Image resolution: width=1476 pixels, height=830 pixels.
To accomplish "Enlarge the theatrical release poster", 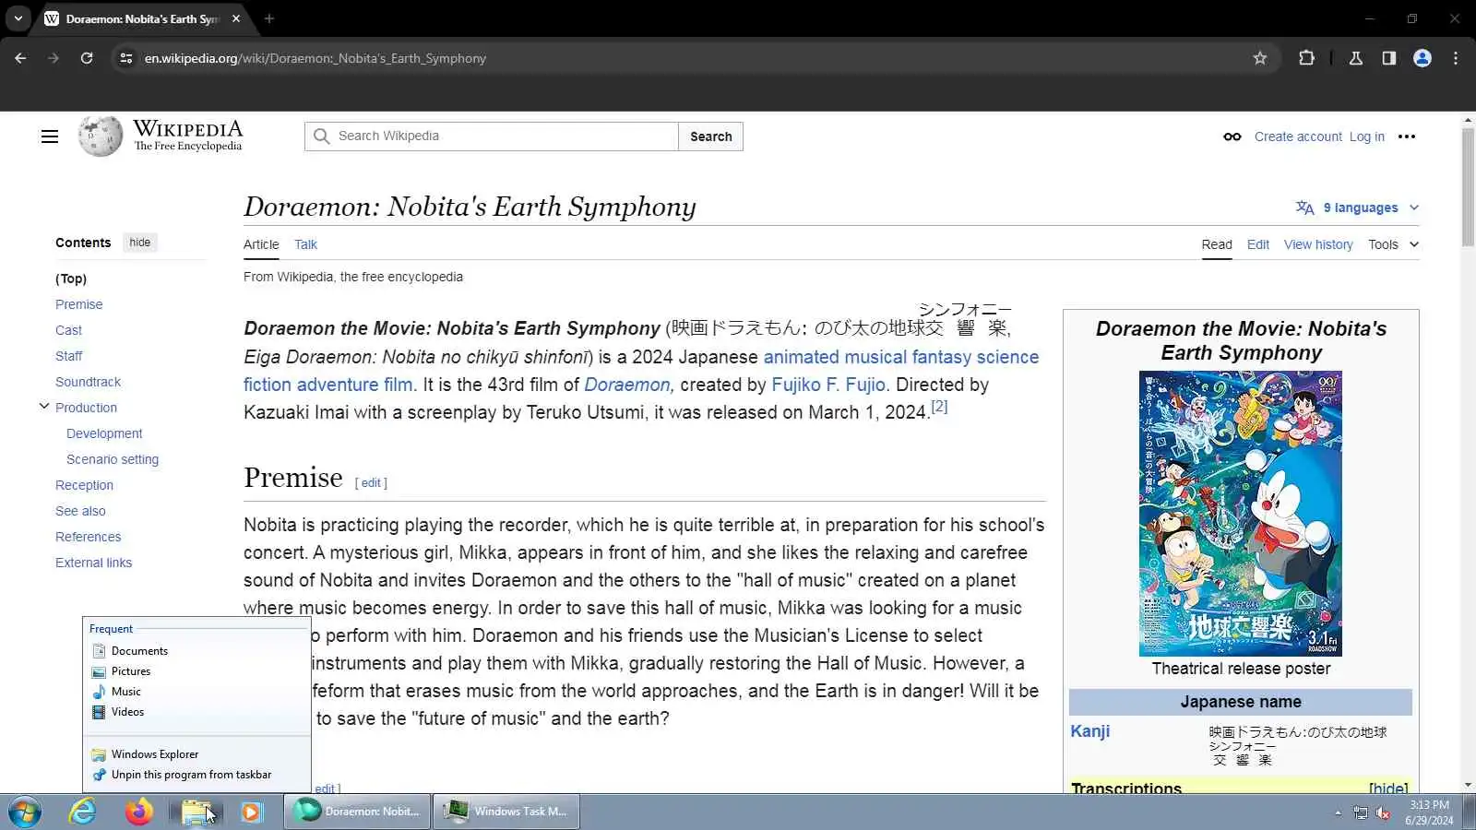I will 1241,514.
